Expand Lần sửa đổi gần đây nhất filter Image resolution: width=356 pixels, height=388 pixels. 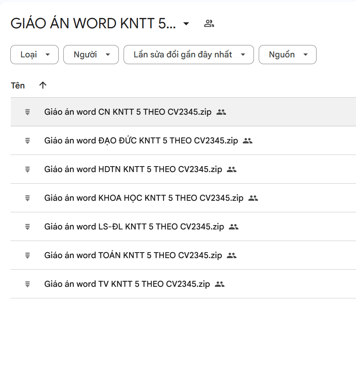coord(189,55)
